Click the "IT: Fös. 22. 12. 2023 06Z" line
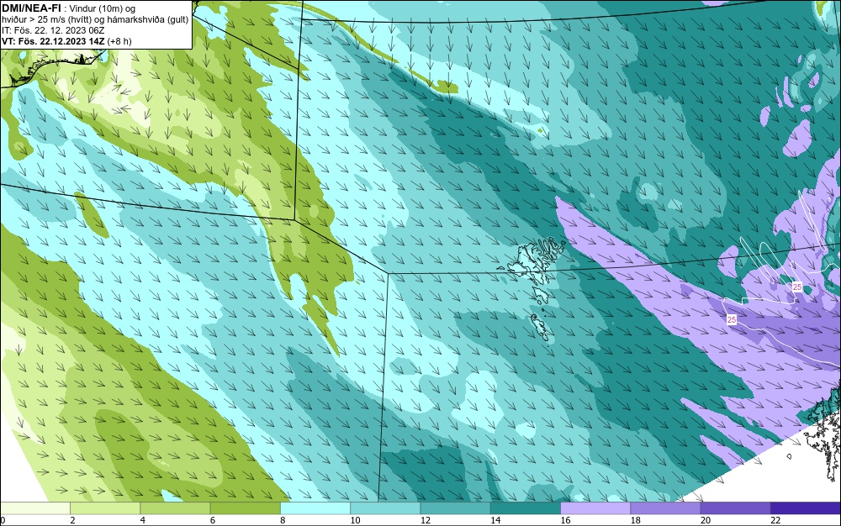 (x=53, y=30)
